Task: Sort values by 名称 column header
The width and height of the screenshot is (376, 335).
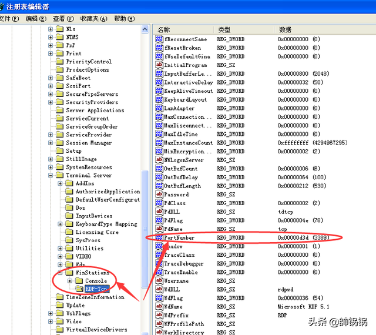Action: (x=183, y=30)
